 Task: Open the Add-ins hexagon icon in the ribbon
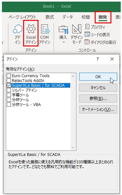click(x=18, y=29)
